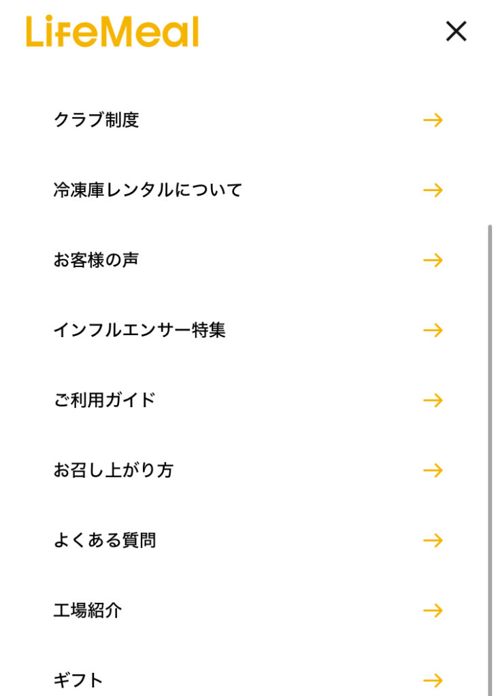Viewport: 496px width, 696px height.
Task: Open ご利用ガイド menu entry
Action: point(105,400)
